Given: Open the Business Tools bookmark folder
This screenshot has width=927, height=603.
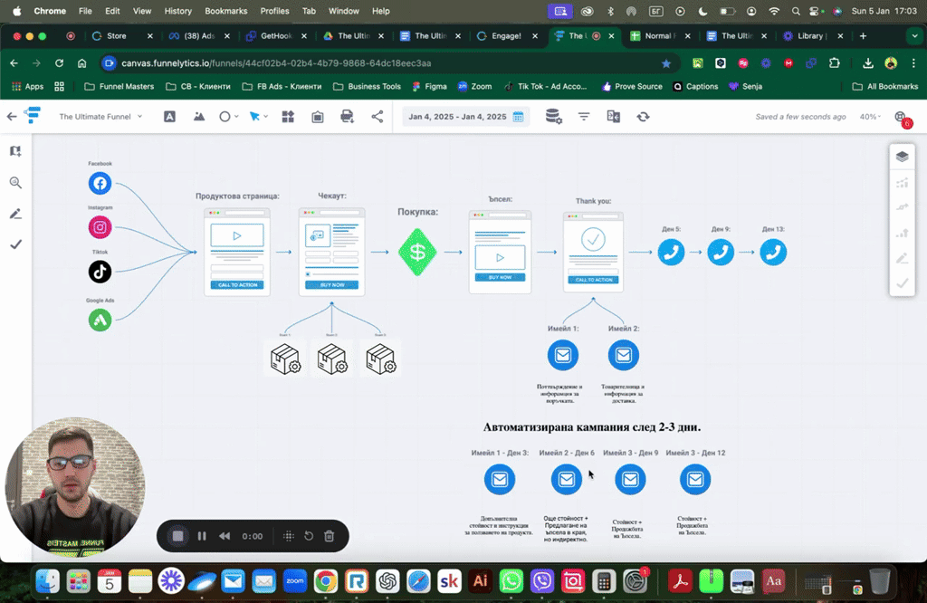Looking at the screenshot, I should tap(368, 86).
